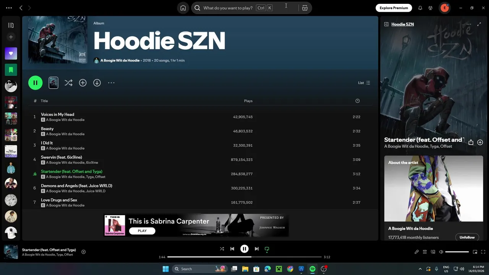The height and width of the screenshot is (275, 489).
Task: Add Startender to Liked Songs in the side panel
Action: (x=480, y=142)
